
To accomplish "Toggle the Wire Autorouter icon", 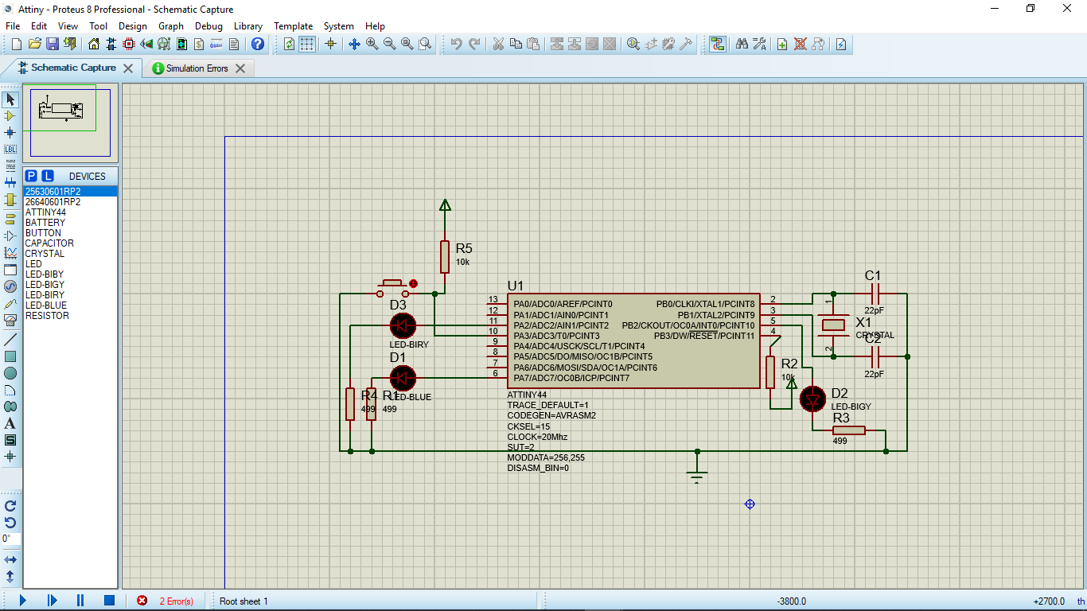I will click(718, 44).
